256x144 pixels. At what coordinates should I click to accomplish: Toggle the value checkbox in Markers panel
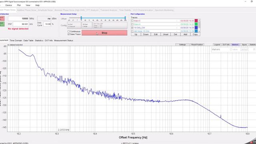[x=231, y=49]
